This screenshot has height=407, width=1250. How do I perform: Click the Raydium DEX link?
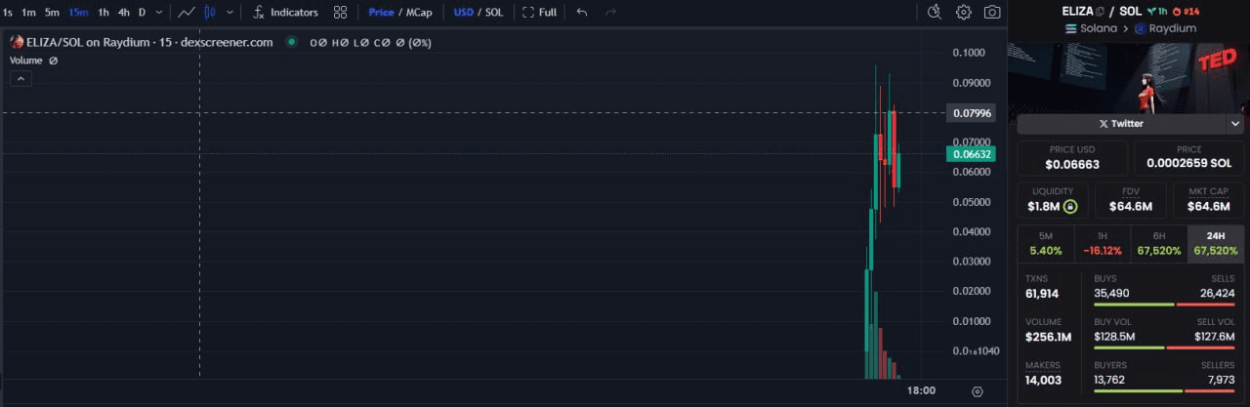pos(1165,29)
